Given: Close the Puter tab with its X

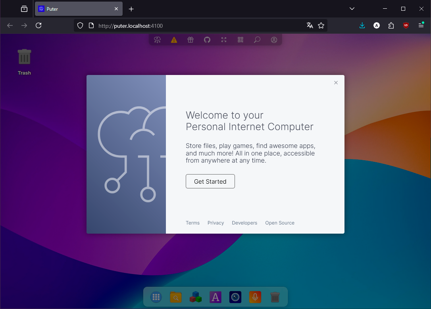Looking at the screenshot, I should coord(116,9).
